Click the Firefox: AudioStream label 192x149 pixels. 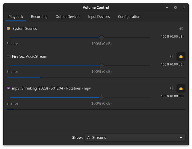pyautogui.click(x=30, y=57)
